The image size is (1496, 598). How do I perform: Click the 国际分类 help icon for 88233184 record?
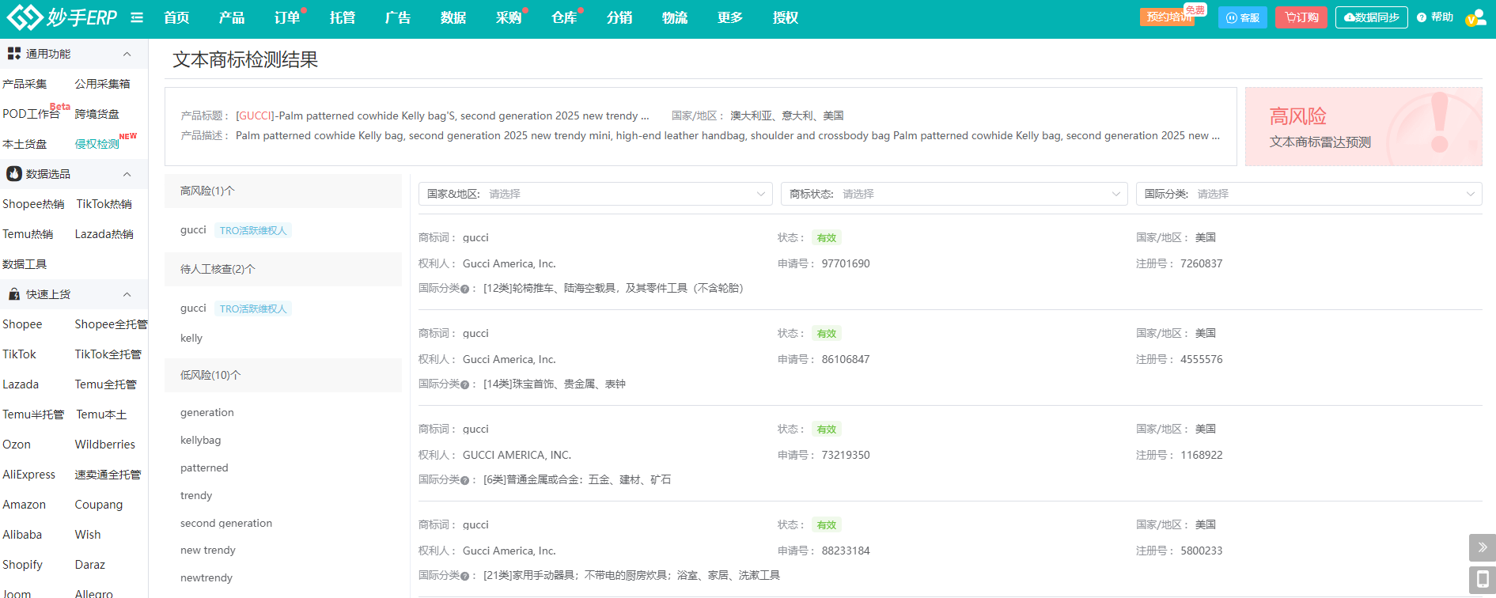[x=465, y=576]
